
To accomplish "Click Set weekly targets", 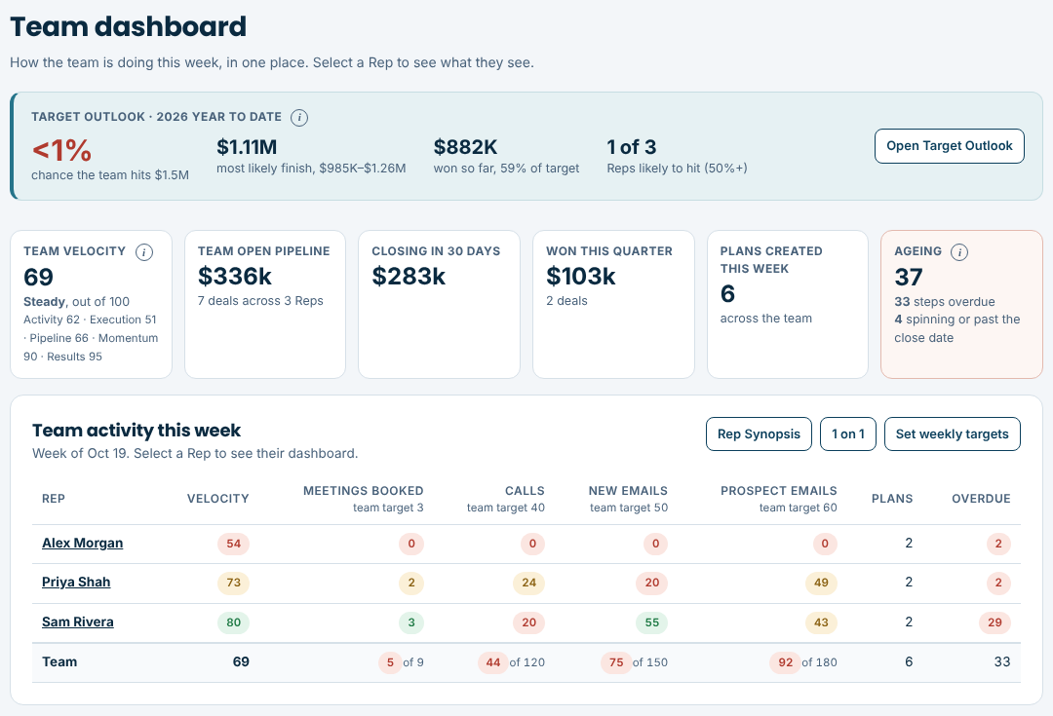I will 953,434.
